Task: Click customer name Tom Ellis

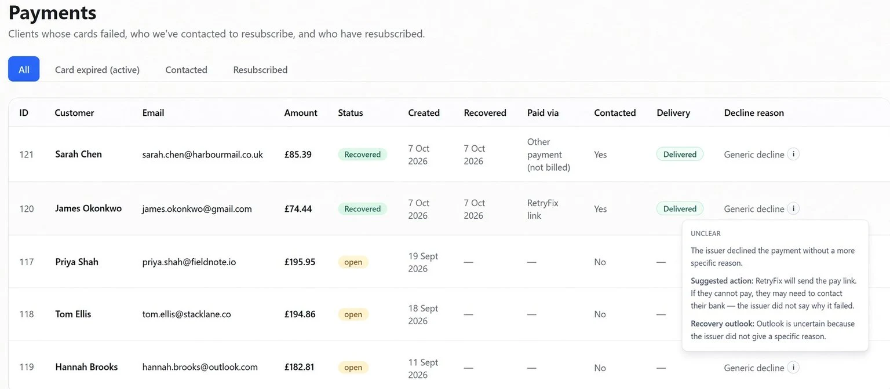Action: [73, 314]
